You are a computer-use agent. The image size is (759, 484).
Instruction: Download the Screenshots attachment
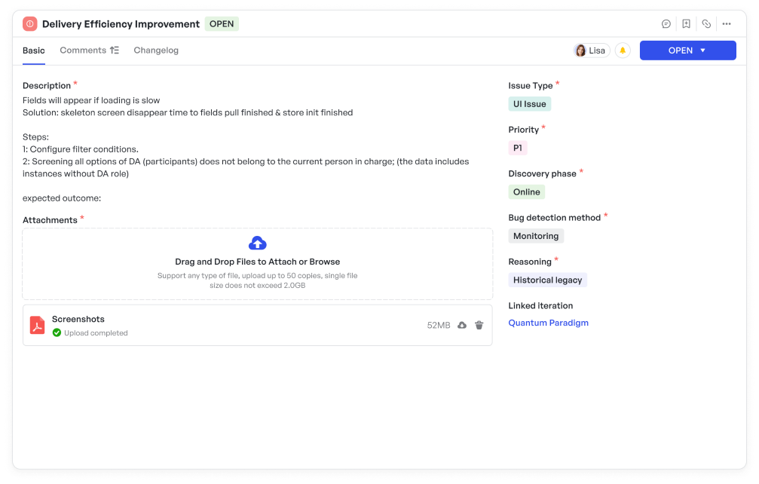[x=462, y=325]
